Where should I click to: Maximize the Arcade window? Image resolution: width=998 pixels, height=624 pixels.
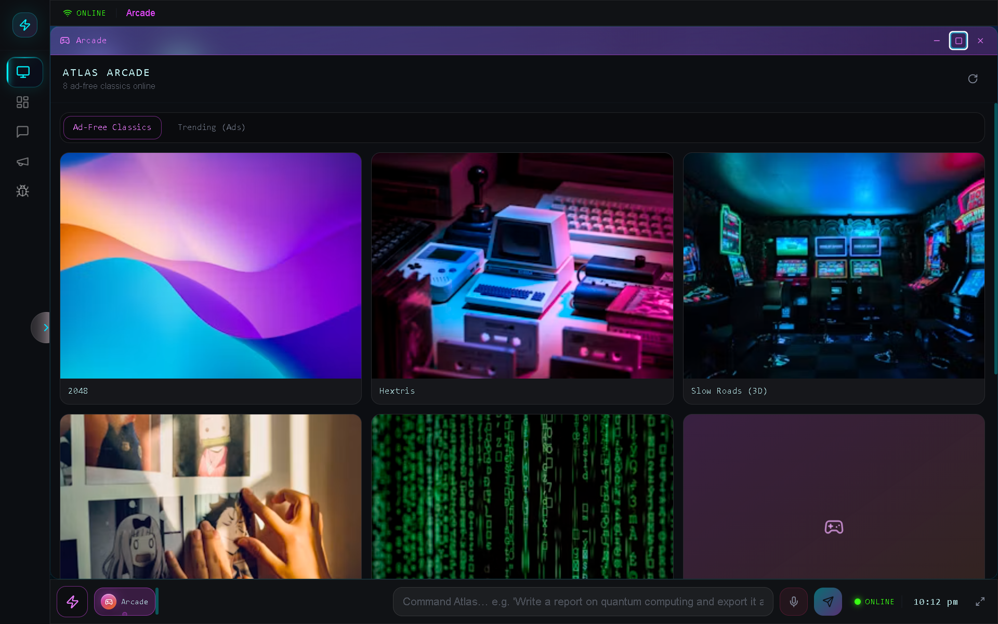pos(958,41)
